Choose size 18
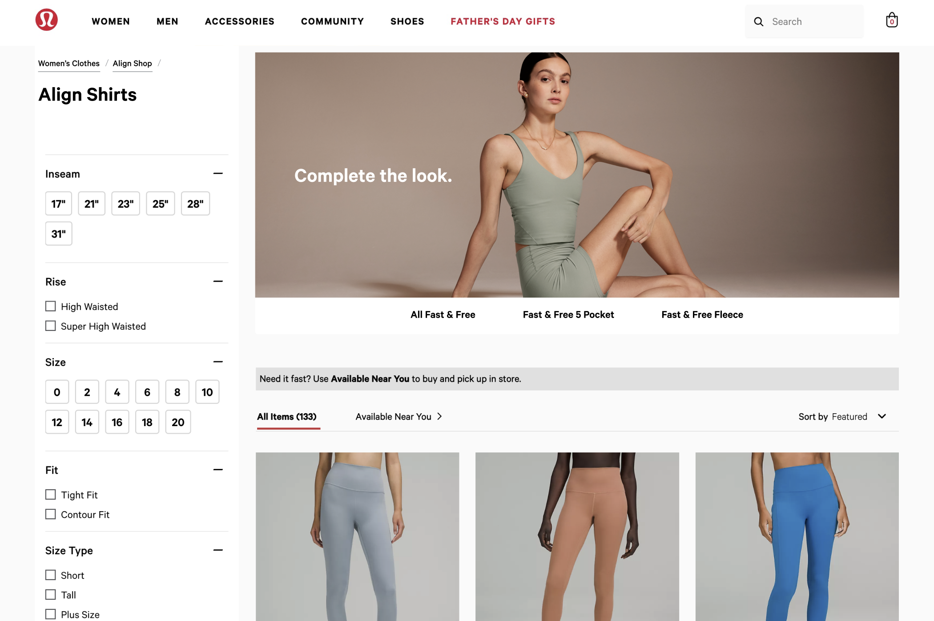934x621 pixels. (x=147, y=422)
